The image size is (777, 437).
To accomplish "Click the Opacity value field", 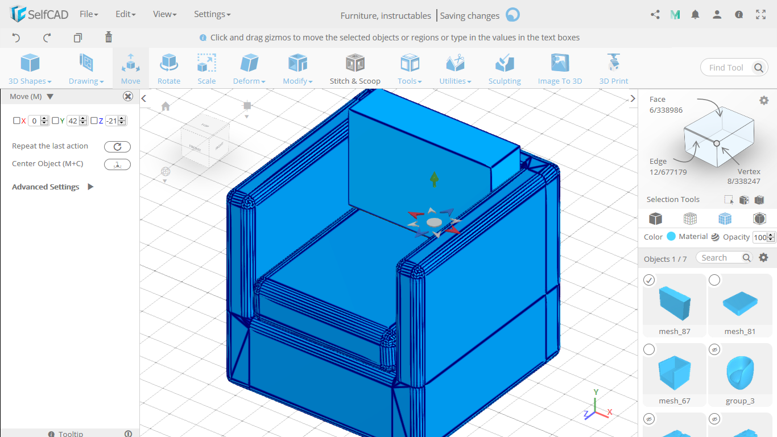I will tap(760, 237).
